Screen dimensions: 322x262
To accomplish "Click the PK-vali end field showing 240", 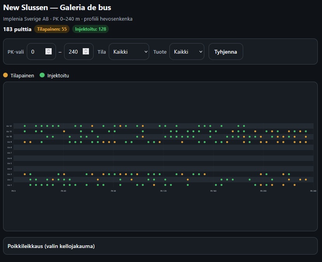I will tap(79, 52).
